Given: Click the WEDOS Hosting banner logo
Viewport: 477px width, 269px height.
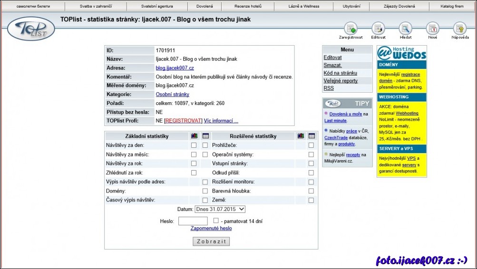Looking at the screenshot, I should [x=401, y=53].
